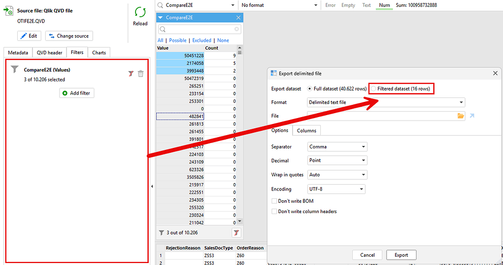Open the Separator Comma dropdown
Viewport: 503px width, 265px height.
point(337,147)
